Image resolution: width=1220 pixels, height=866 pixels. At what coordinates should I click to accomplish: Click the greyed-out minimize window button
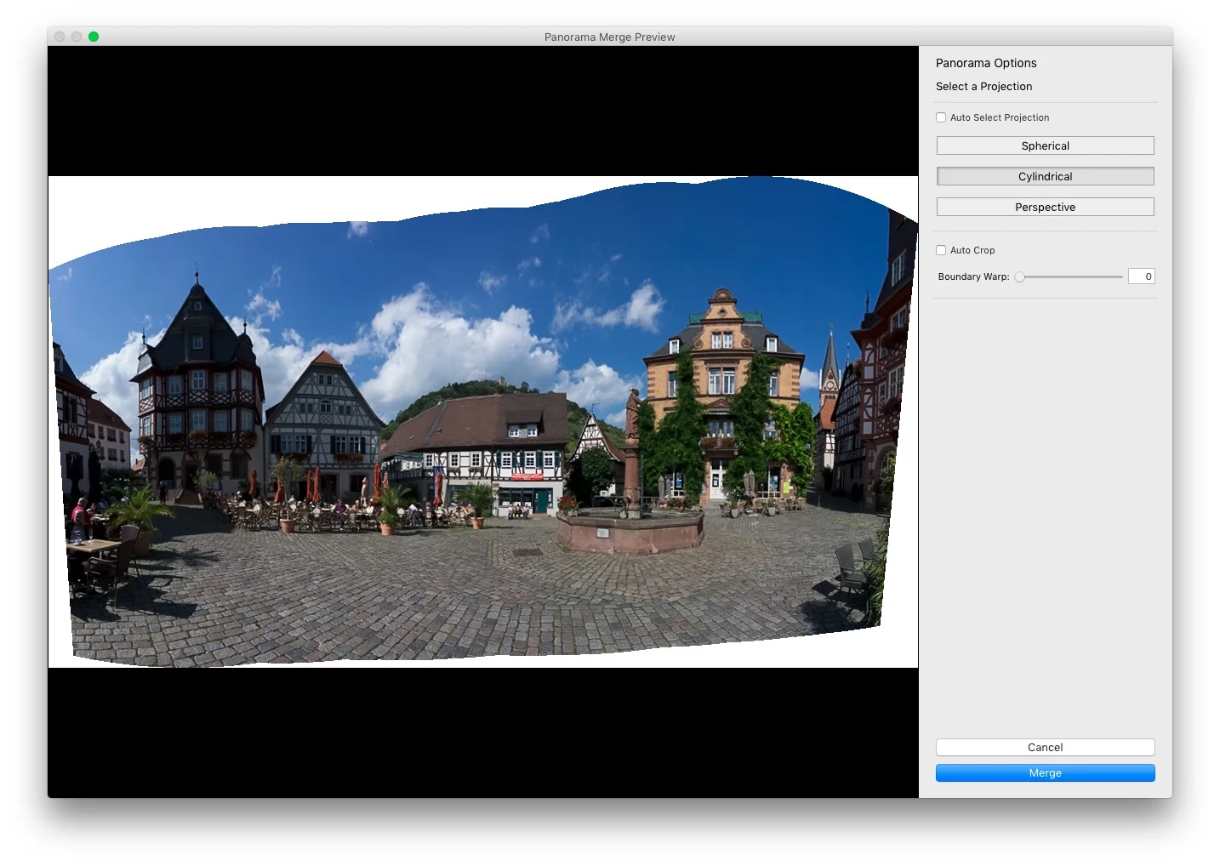click(x=77, y=37)
